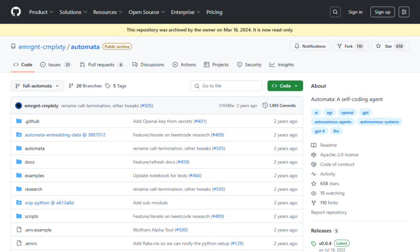The width and height of the screenshot is (420, 252).
Task: Open the .github folder icon
Action: click(x=19, y=121)
